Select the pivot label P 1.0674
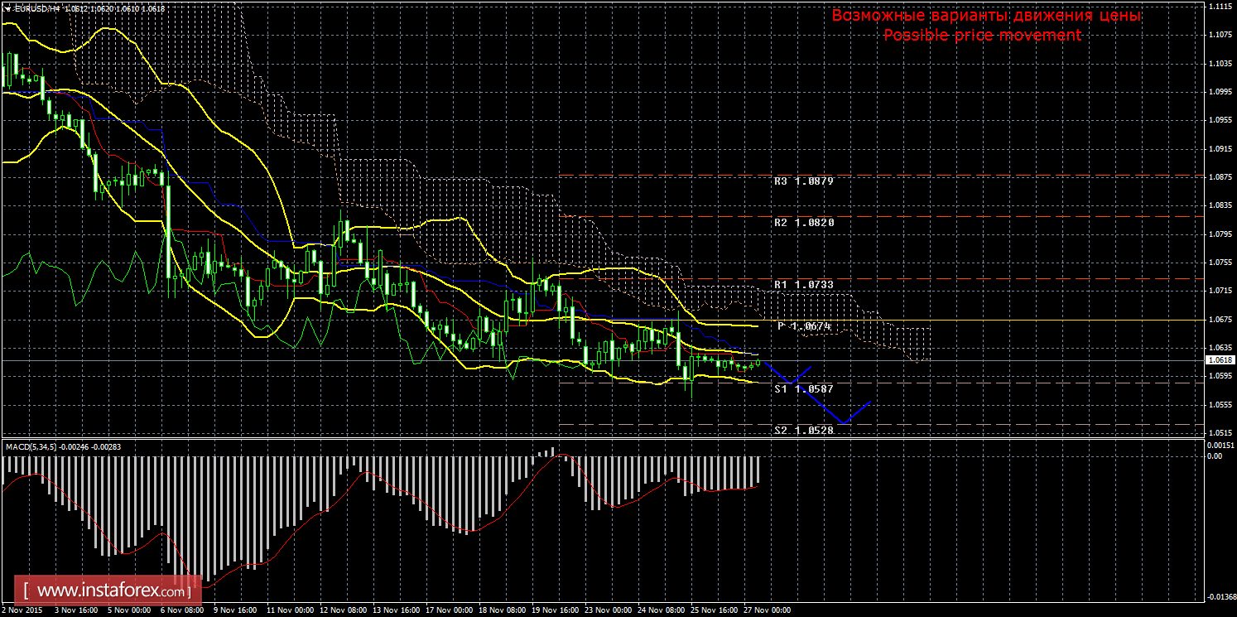 tap(804, 326)
